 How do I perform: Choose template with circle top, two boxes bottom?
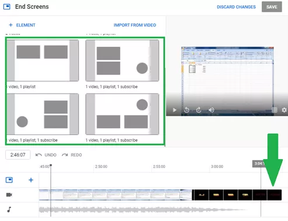[x=122, y=114]
